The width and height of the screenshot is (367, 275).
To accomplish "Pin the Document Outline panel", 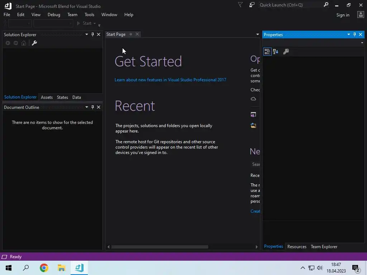I will [93, 107].
